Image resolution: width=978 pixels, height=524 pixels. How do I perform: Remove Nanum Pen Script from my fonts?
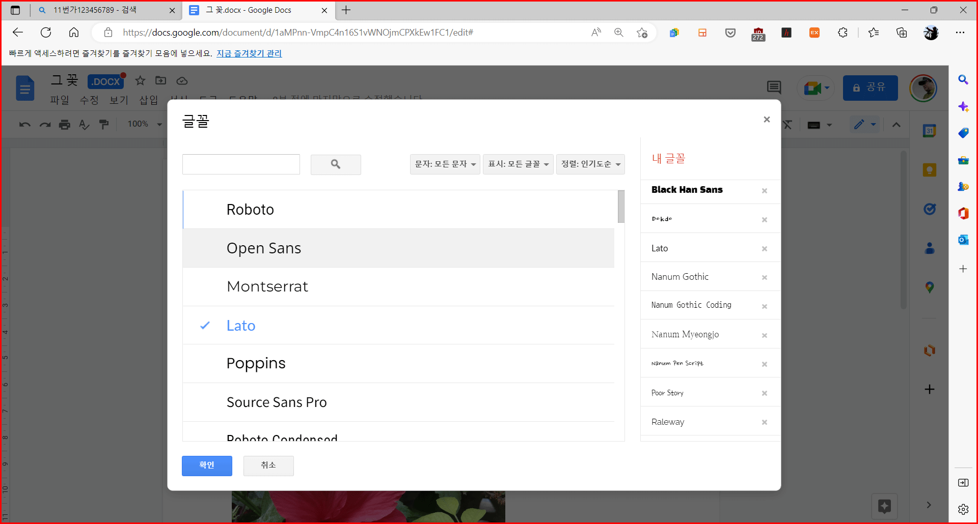765,364
